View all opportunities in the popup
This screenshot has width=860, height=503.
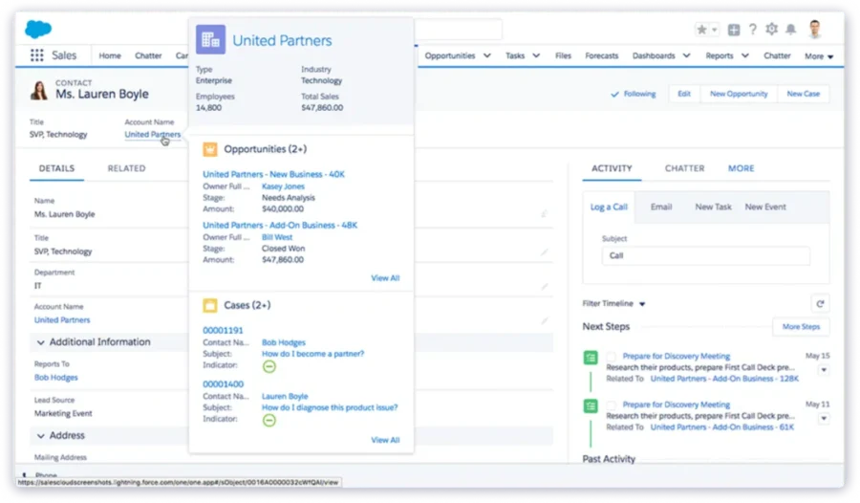[x=385, y=278]
